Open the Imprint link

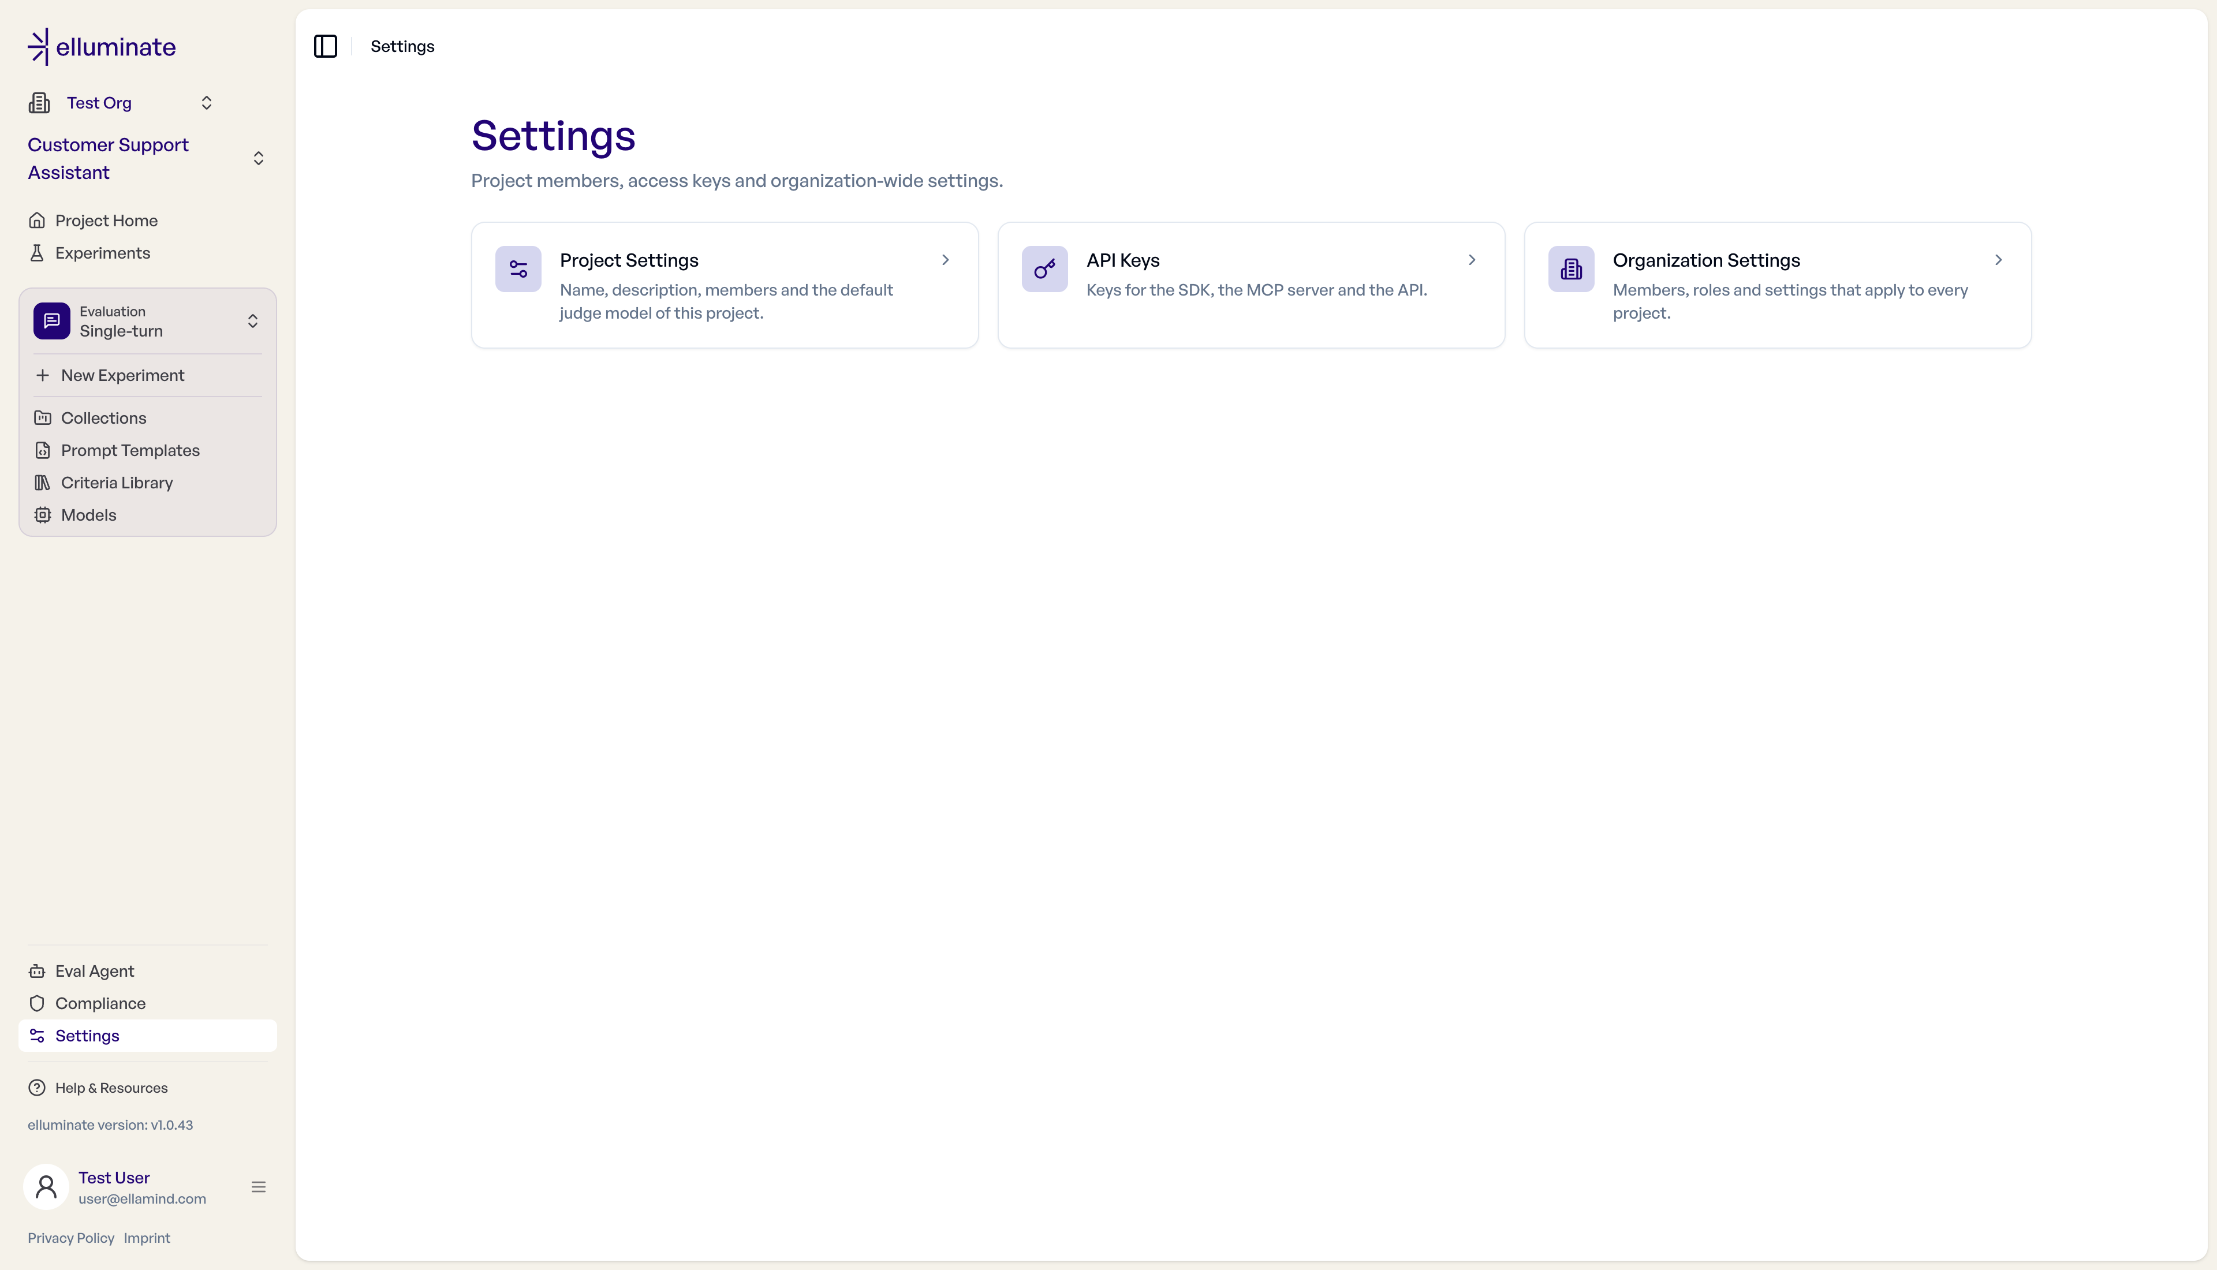tap(147, 1238)
